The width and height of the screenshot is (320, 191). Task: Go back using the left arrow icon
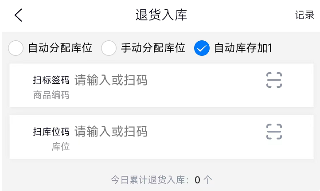point(18,15)
